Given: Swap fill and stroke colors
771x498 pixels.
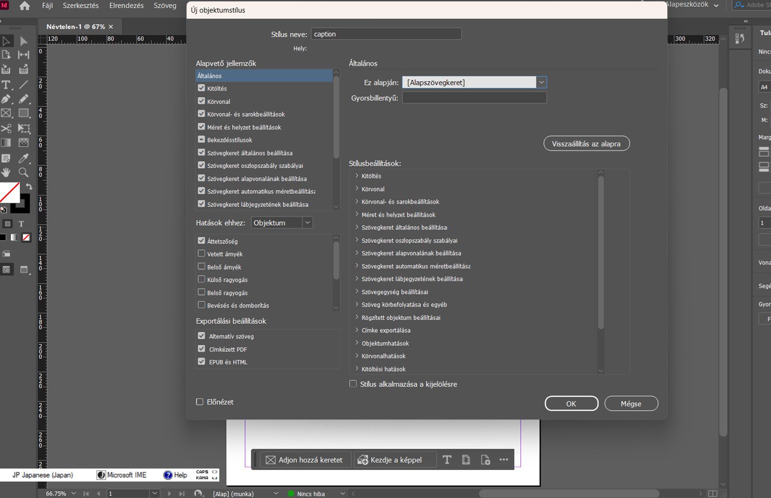Looking at the screenshot, I should pos(29,186).
